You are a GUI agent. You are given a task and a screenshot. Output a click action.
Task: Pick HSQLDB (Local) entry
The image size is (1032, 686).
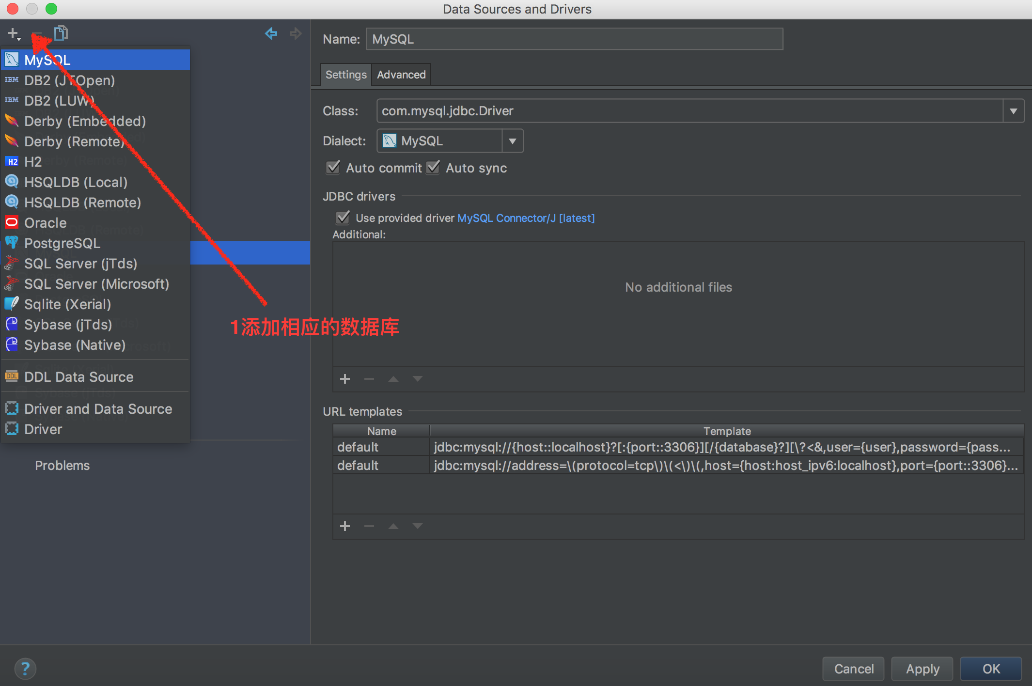coord(95,182)
